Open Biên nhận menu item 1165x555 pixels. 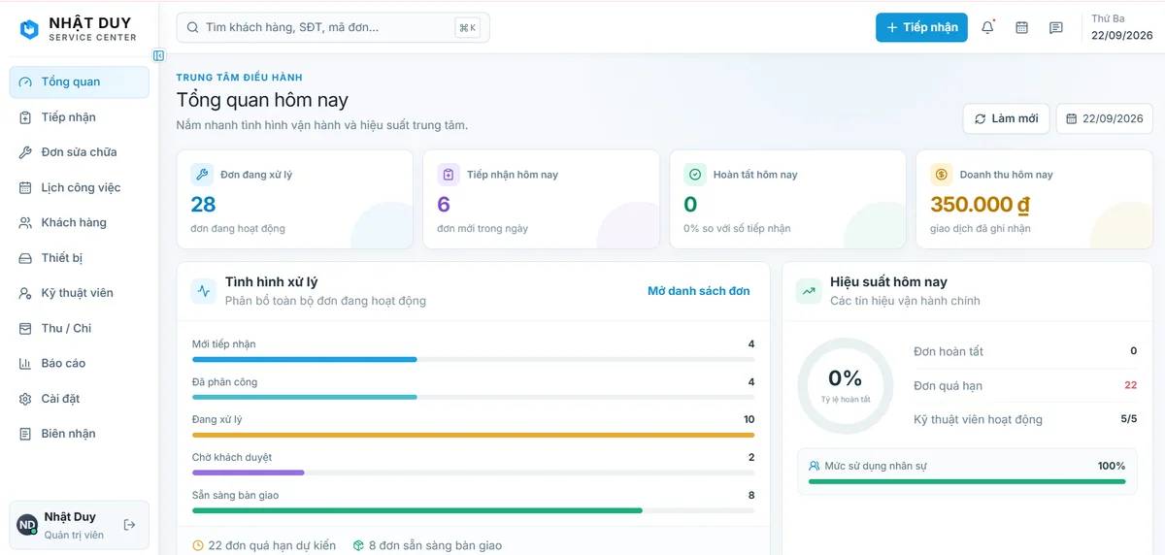[x=80, y=434]
